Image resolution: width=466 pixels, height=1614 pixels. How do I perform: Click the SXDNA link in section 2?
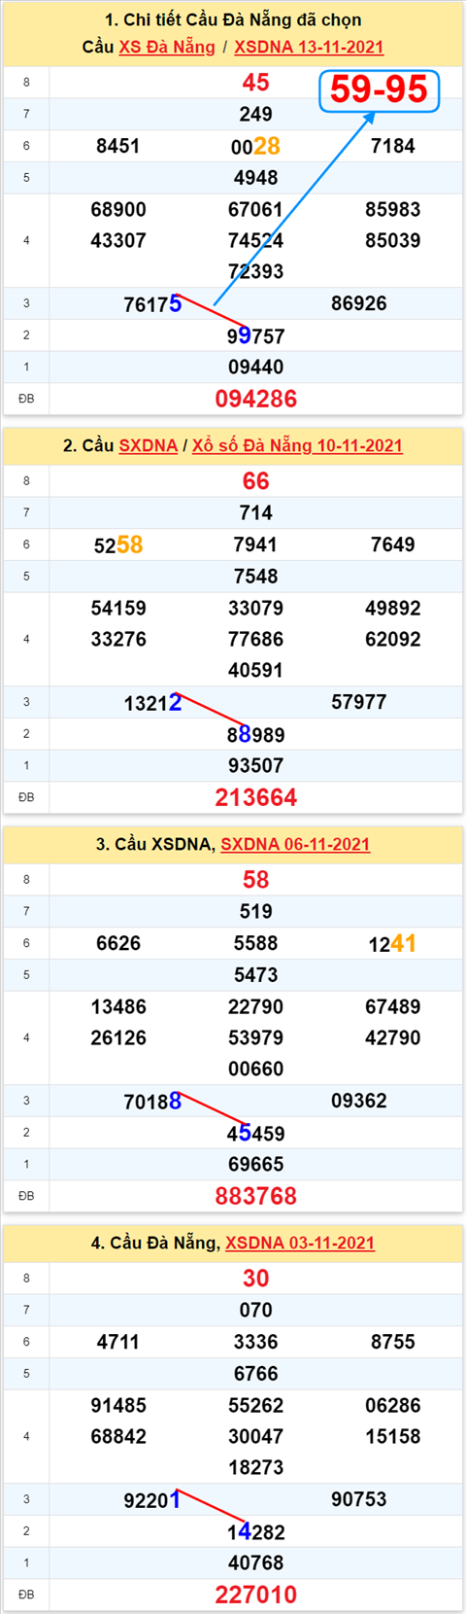tap(149, 445)
